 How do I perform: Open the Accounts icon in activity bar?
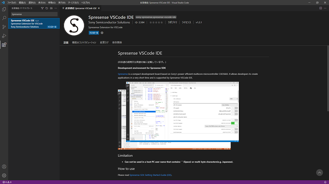(4, 167)
